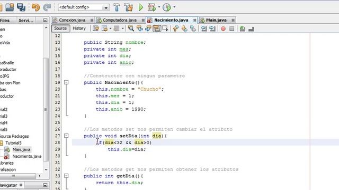
Task: Click the Last Edit icon
Action: pyautogui.click(x=96, y=28)
